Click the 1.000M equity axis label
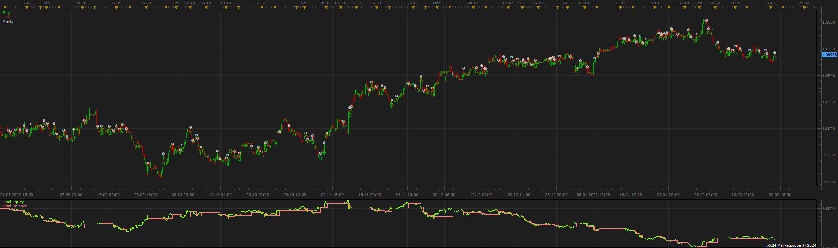 (x=829, y=209)
